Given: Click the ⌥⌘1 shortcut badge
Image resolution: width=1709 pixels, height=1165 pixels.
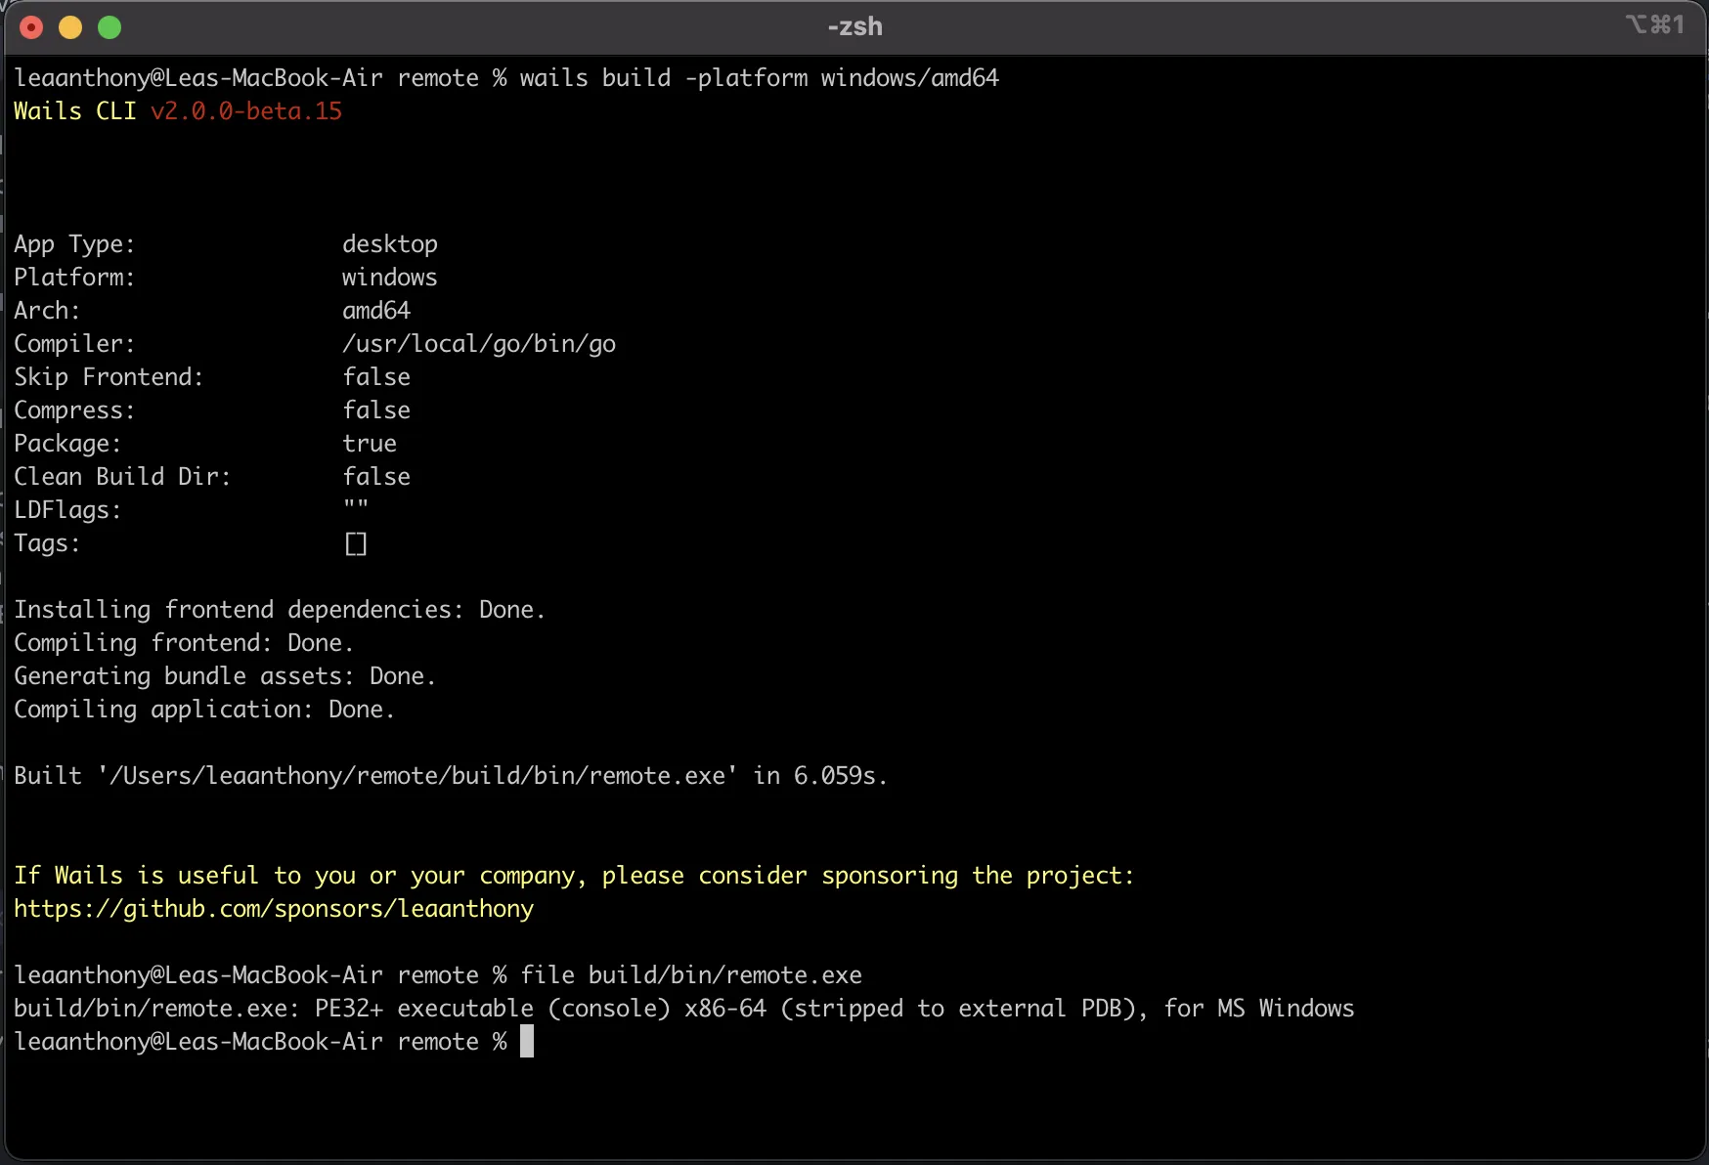Looking at the screenshot, I should pos(1656,24).
